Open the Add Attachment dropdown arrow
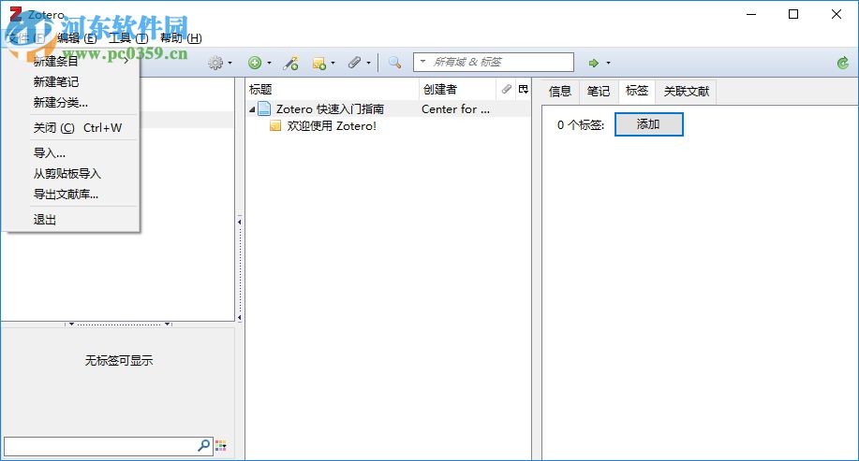Screen dimensions: 859x461 [368, 63]
